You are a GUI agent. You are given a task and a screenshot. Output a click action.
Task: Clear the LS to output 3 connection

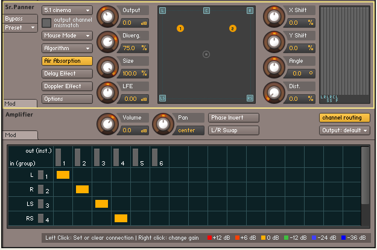pos(101,204)
